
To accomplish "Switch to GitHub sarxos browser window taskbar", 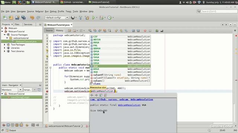I will coord(72,2).
